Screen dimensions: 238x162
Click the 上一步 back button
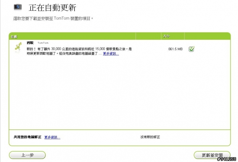click(27, 155)
